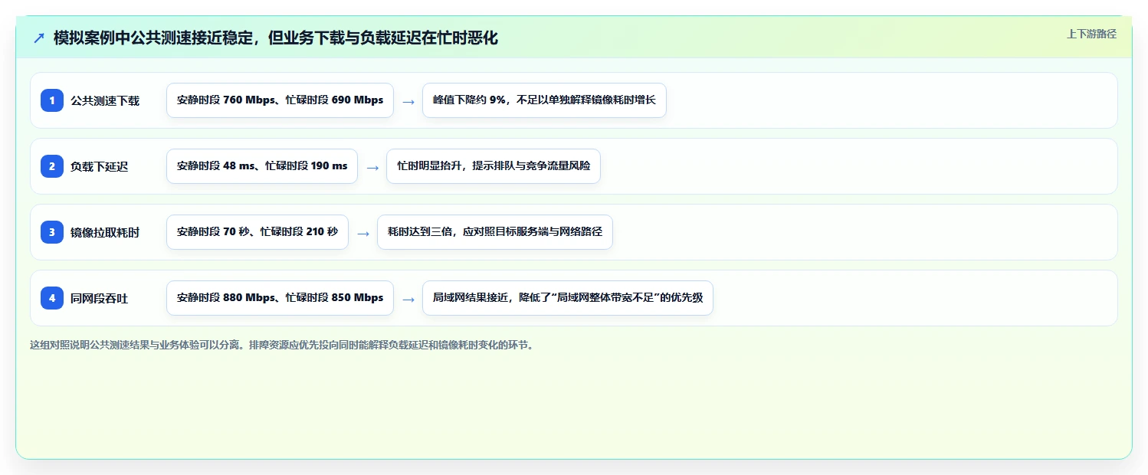Click the number 2 badge for 负载下延迟
Image resolution: width=1148 pixels, height=475 pixels.
point(52,166)
